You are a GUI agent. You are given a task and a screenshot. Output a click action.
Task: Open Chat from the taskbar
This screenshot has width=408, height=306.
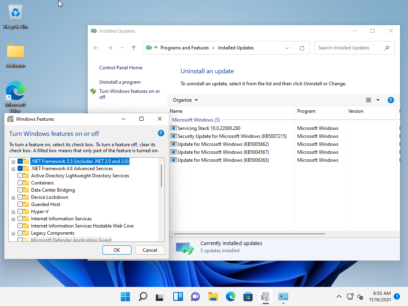[x=195, y=296]
